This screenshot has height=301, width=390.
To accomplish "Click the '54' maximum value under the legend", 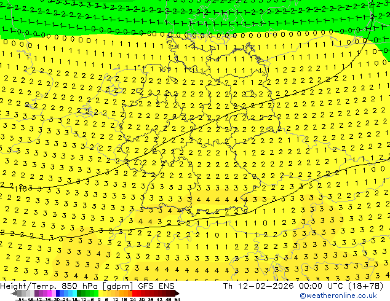I will tap(177, 300).
